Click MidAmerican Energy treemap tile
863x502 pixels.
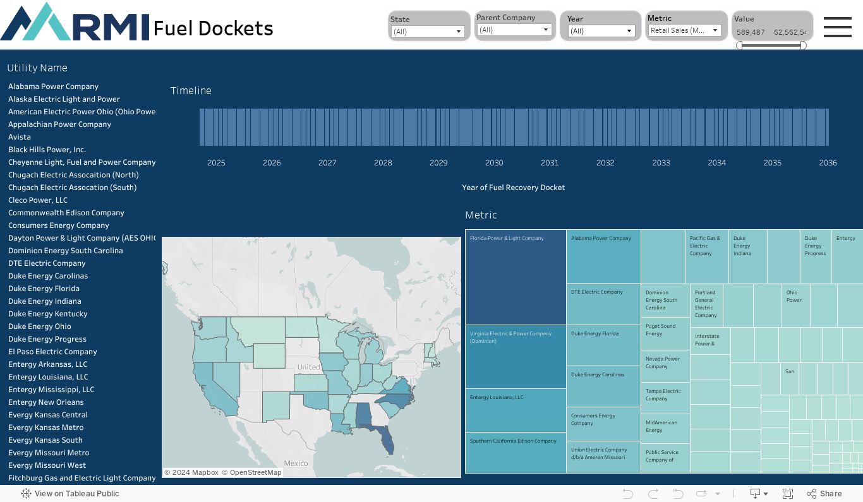665,429
